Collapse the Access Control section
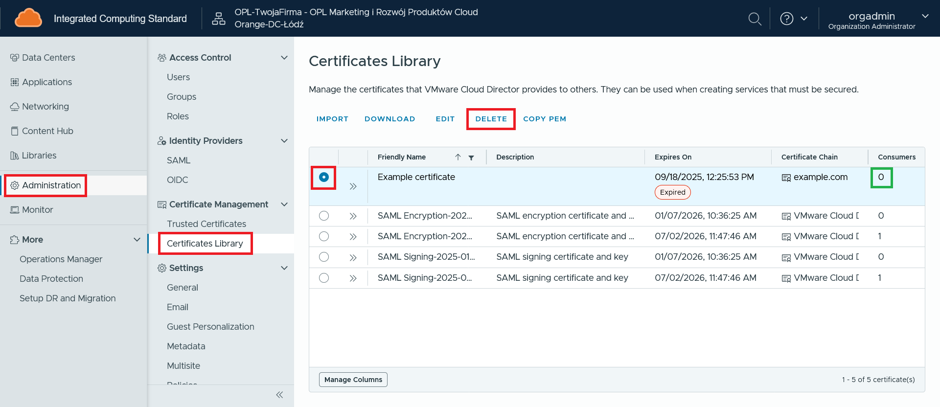The height and width of the screenshot is (407, 940). click(284, 58)
